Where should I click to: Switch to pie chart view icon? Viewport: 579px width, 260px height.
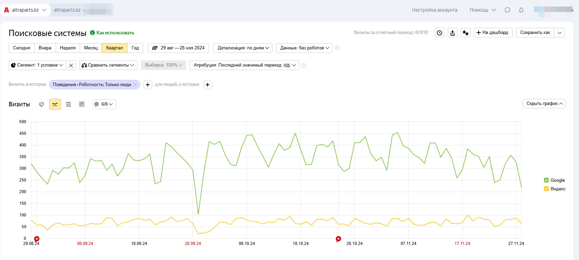point(42,104)
